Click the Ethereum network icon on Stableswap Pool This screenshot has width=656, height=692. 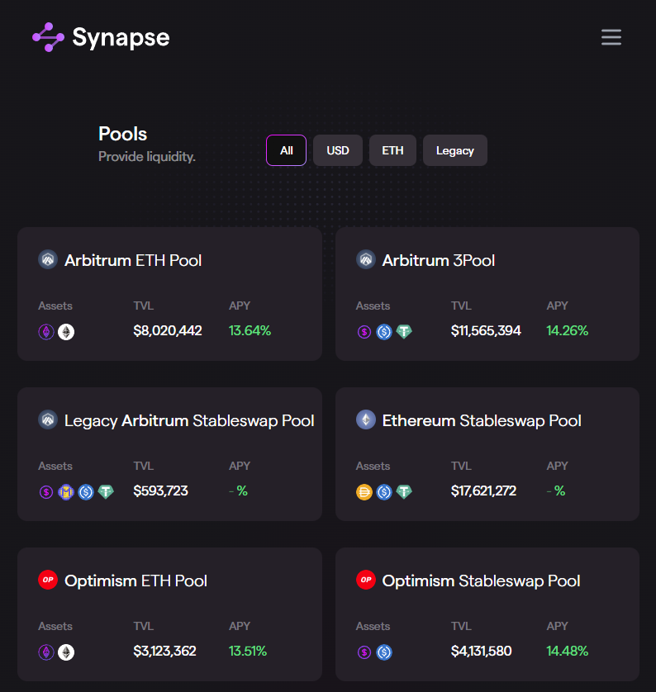click(x=365, y=420)
